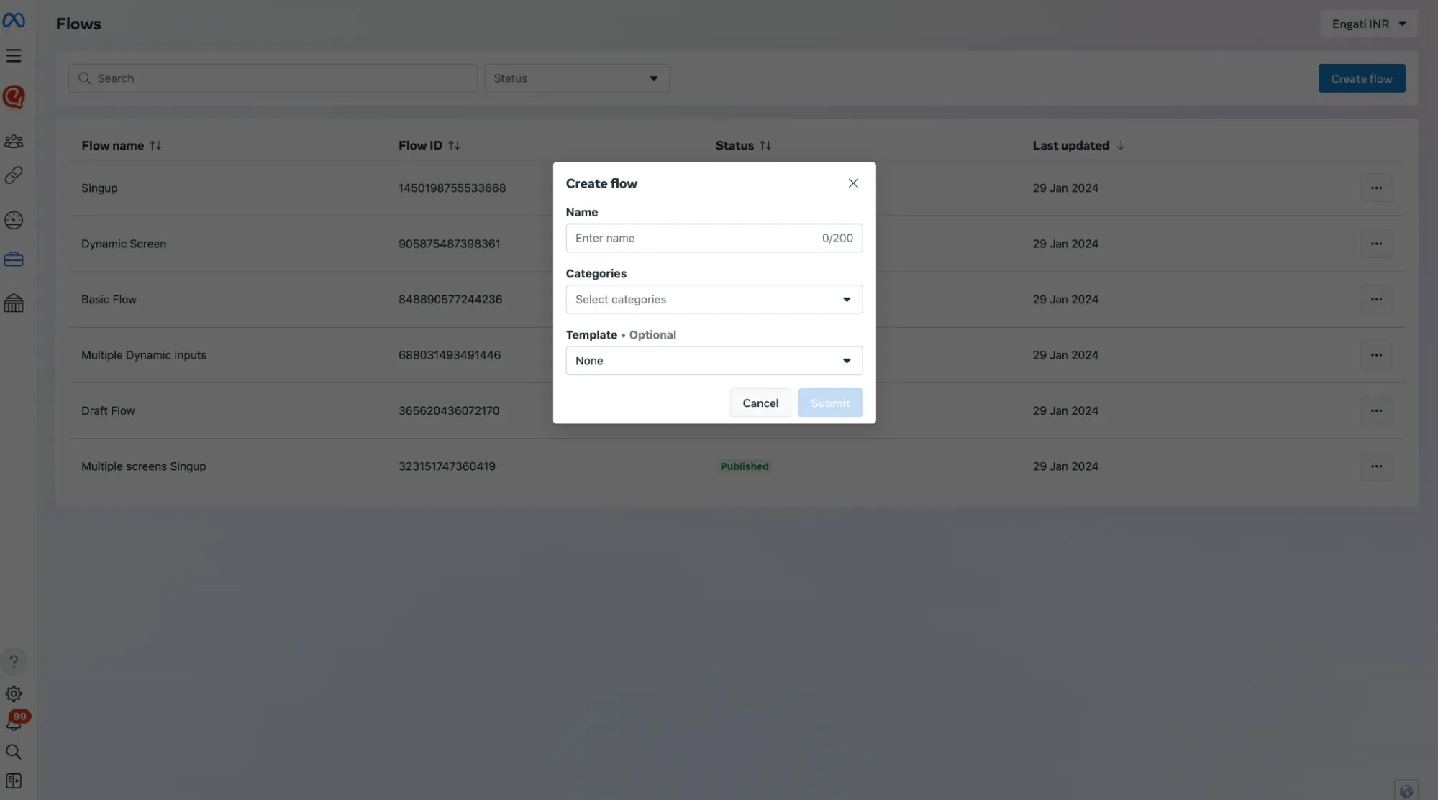The image size is (1438, 800).
Task: Open more options for Dynamic Screen row
Action: pyautogui.click(x=1376, y=244)
